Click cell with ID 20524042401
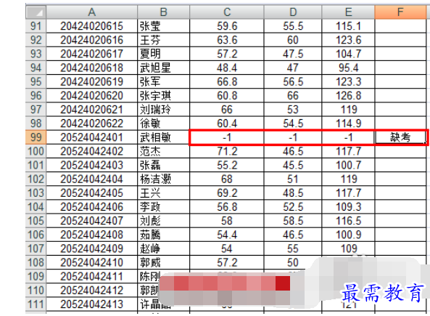This screenshot has width=430, height=316. [91, 137]
